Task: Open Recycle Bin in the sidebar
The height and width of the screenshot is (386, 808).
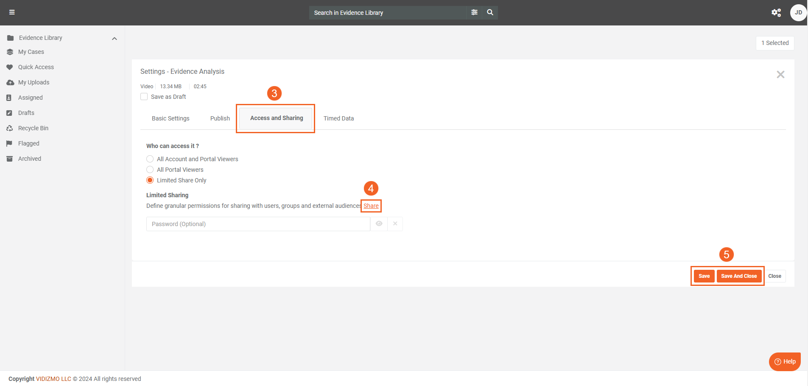Action: [33, 128]
